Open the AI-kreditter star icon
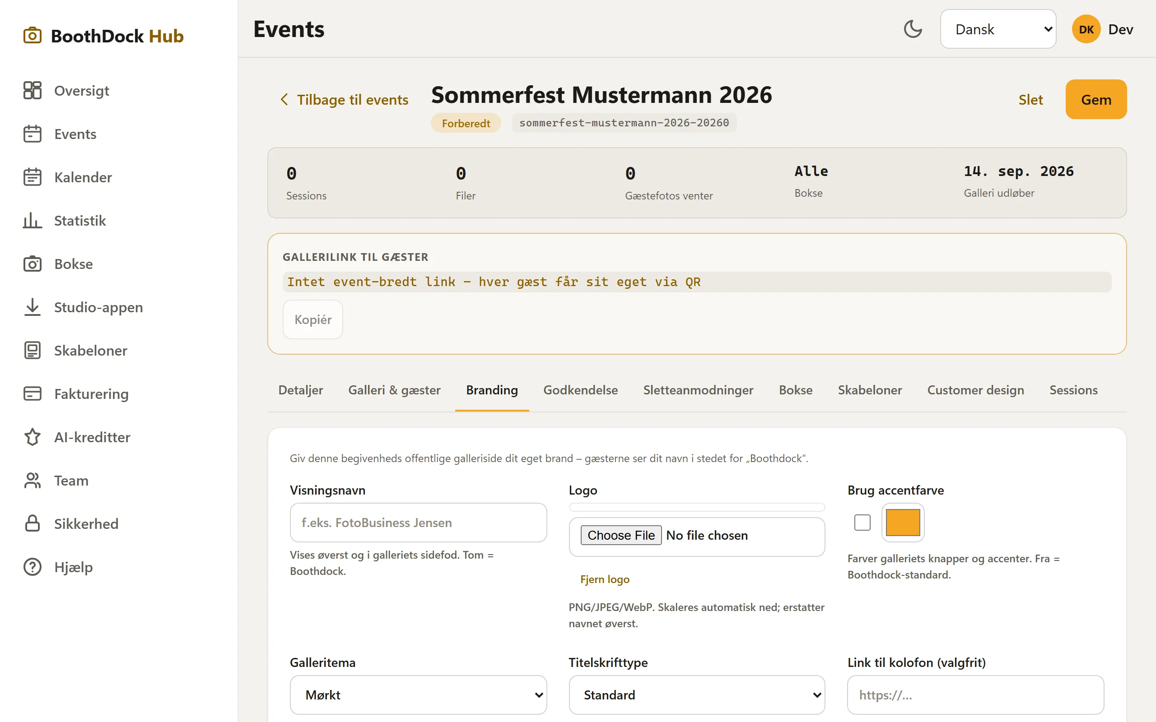 click(x=33, y=437)
